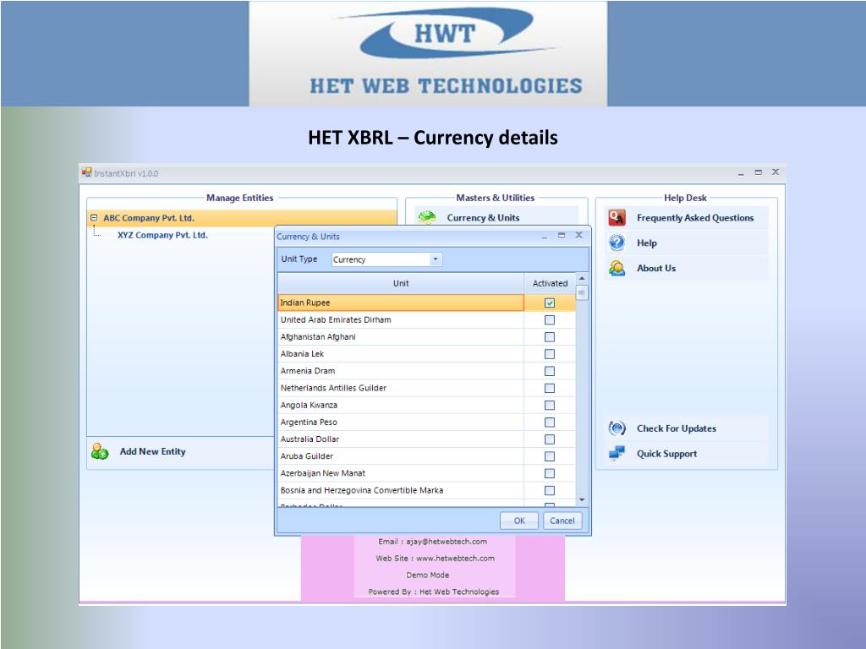Select the Afghanistan Afghani row
Image resolution: width=866 pixels, height=649 pixels.
pos(401,337)
